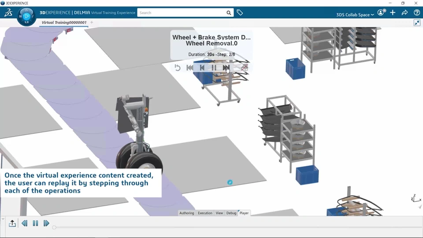The height and width of the screenshot is (238, 423).
Task: Open the 3DEXPERIENCE compass button
Action: pyautogui.click(x=26, y=16)
